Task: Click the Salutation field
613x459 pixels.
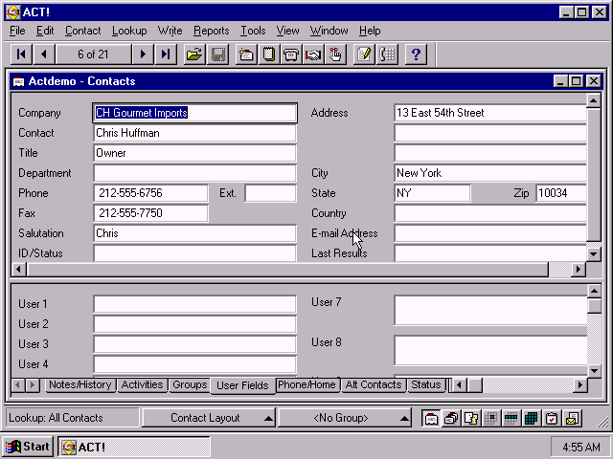Action: (195, 233)
